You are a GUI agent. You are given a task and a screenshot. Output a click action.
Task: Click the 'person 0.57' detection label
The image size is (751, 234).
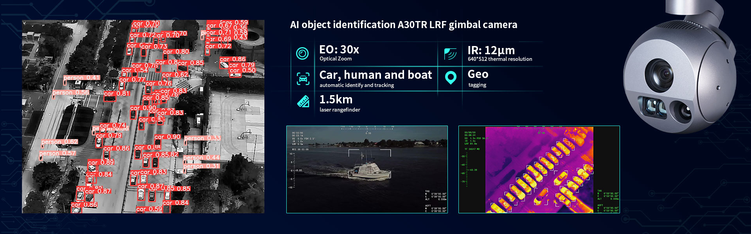(57, 154)
